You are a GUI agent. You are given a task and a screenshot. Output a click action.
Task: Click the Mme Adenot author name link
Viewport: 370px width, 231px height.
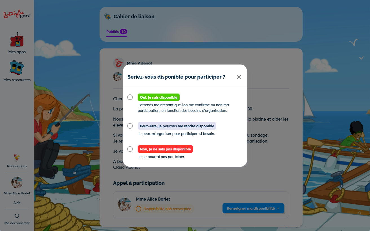[x=140, y=63]
